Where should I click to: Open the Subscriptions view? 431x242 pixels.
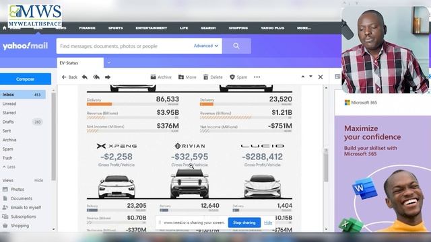pos(20,216)
